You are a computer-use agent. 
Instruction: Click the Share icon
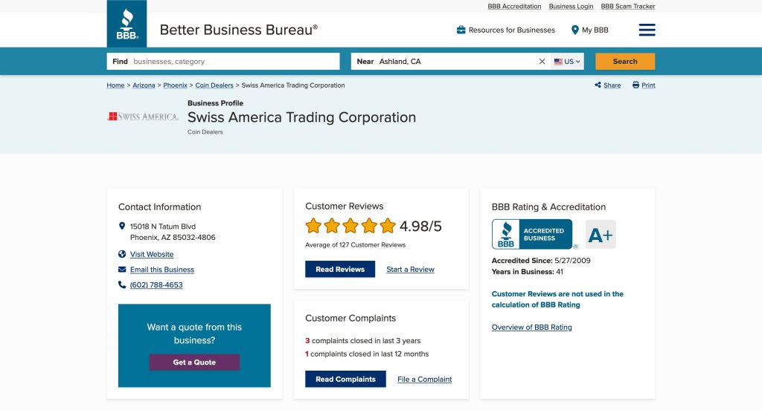(598, 85)
